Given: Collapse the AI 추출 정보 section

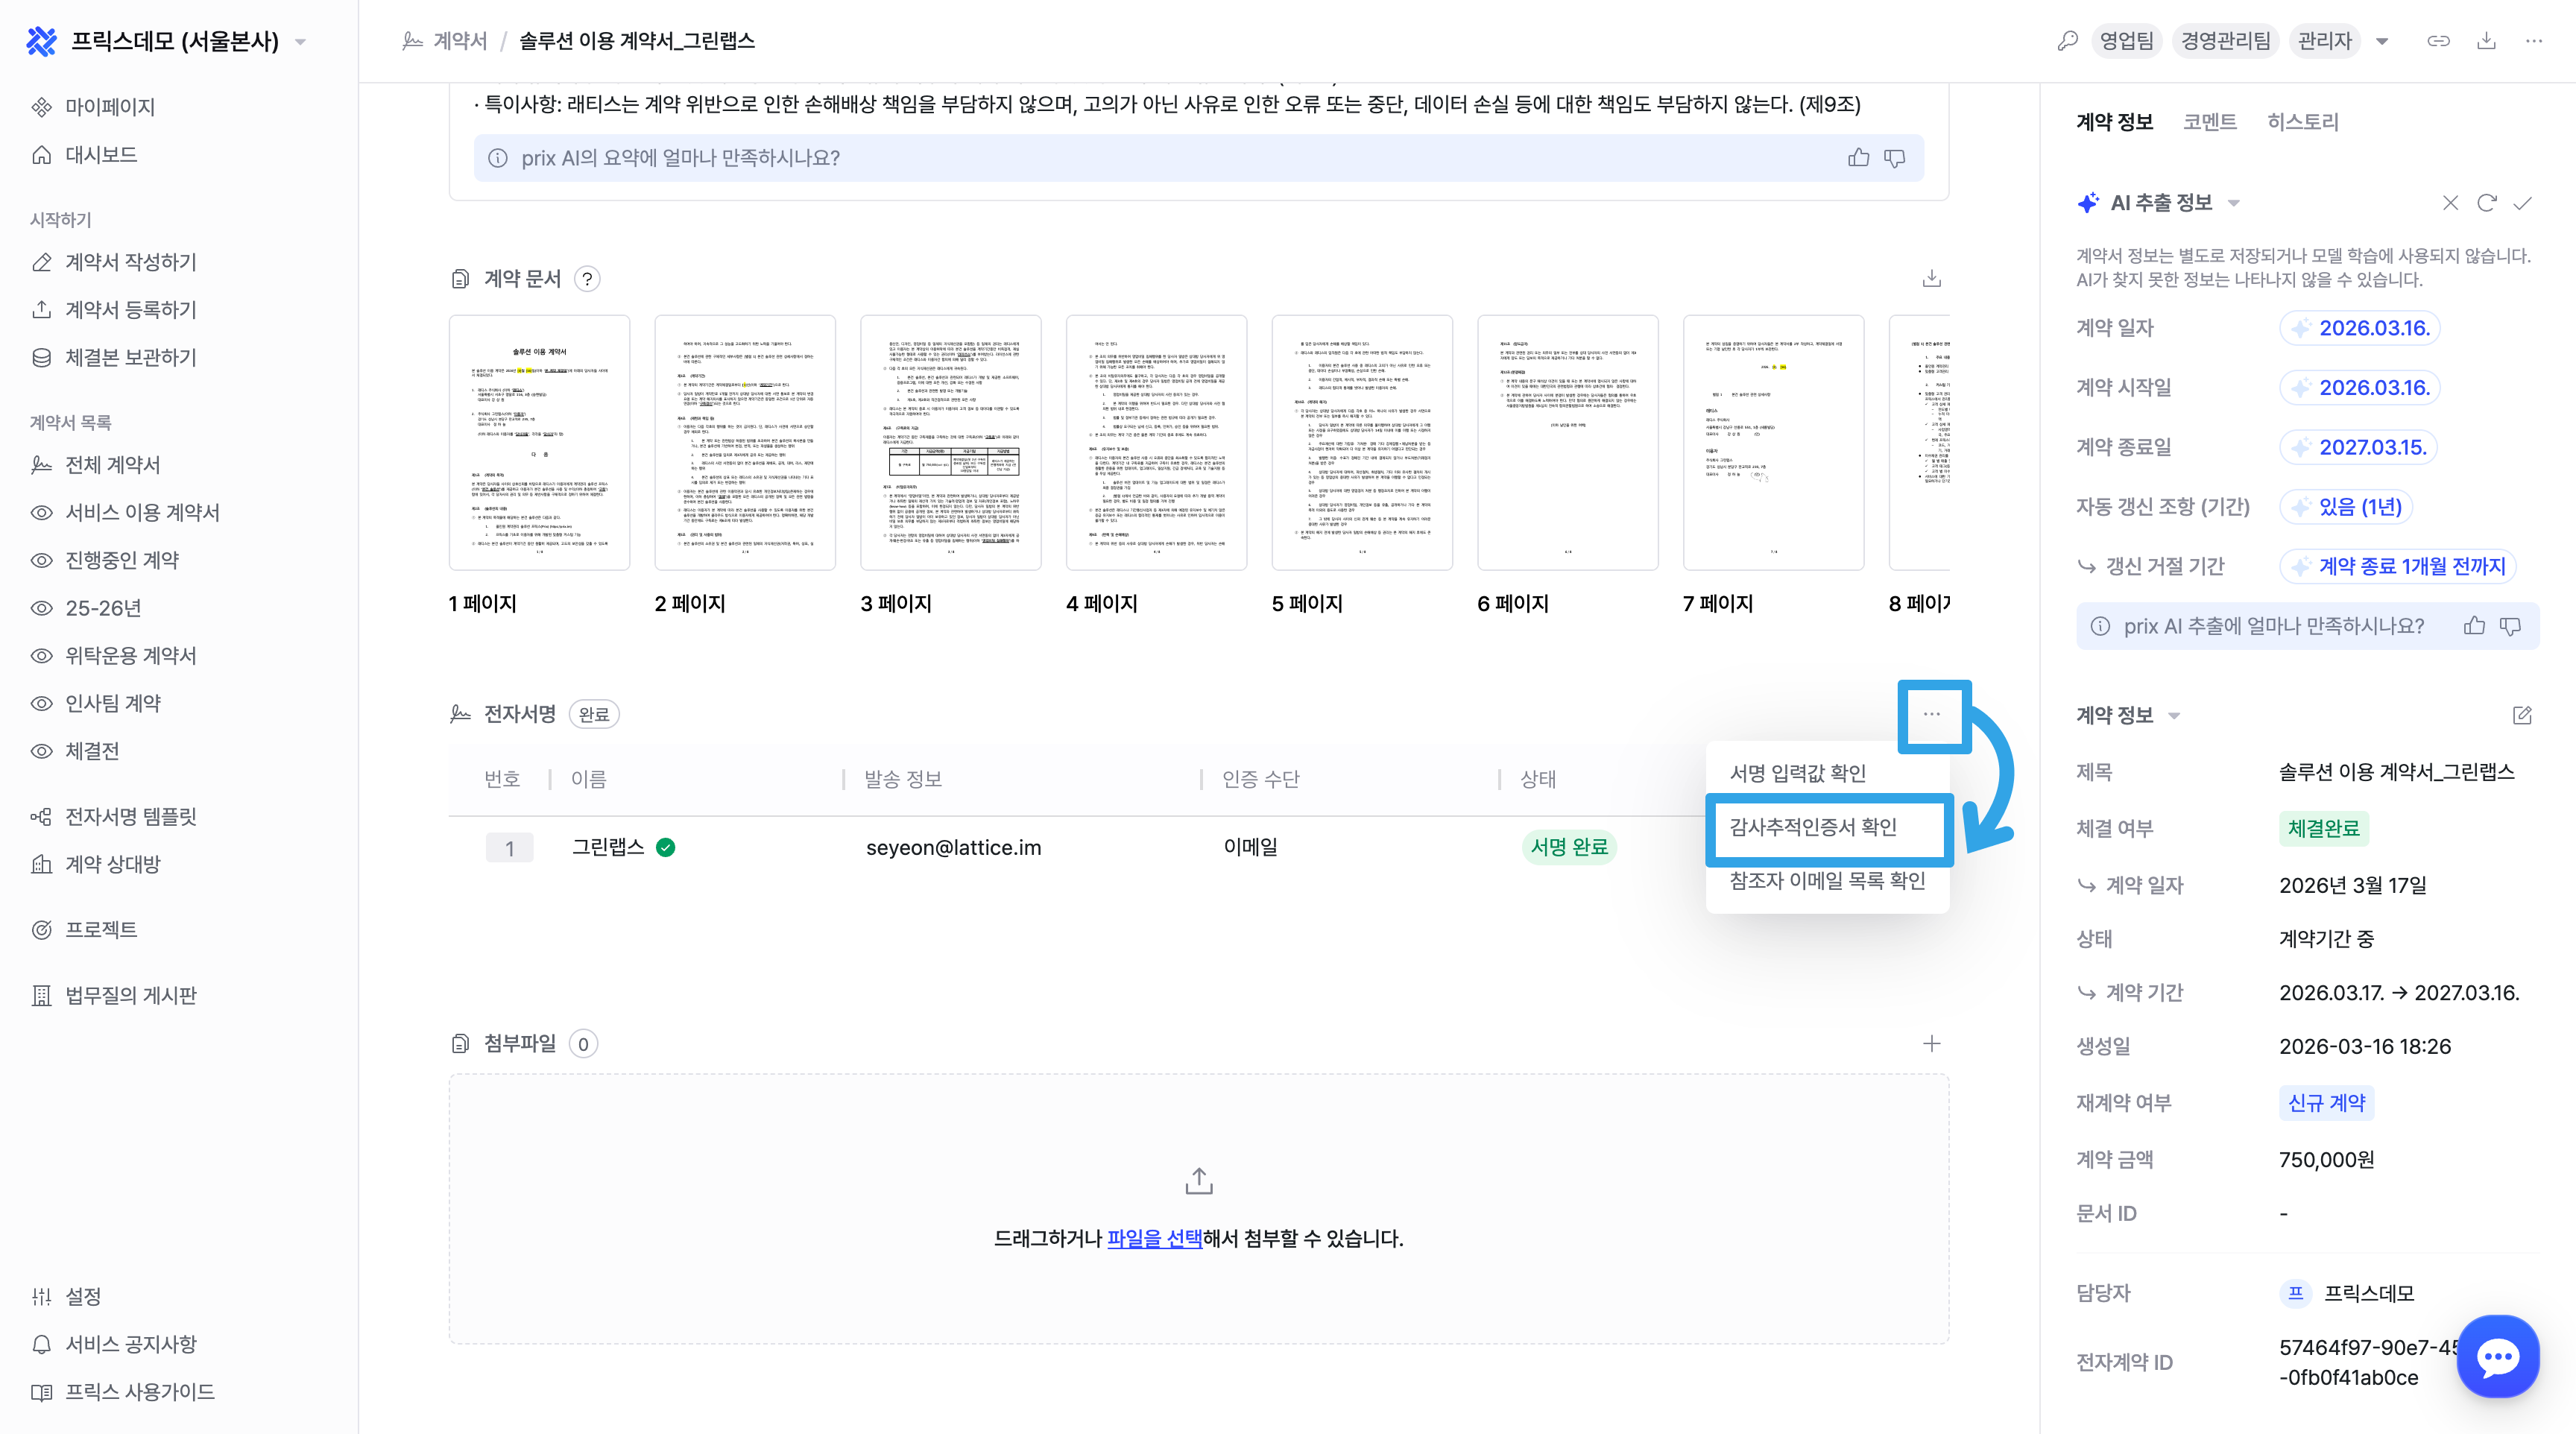Looking at the screenshot, I should pos(2234,203).
